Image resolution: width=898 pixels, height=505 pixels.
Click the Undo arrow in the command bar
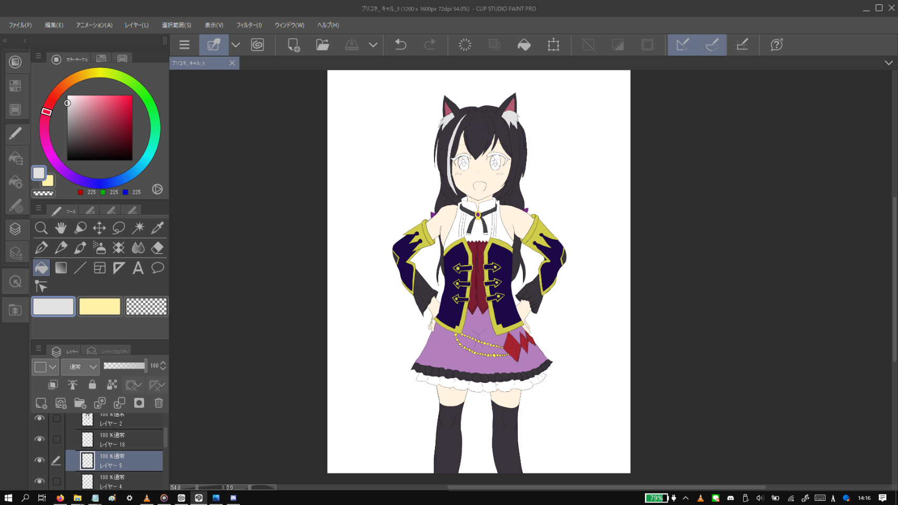(400, 45)
